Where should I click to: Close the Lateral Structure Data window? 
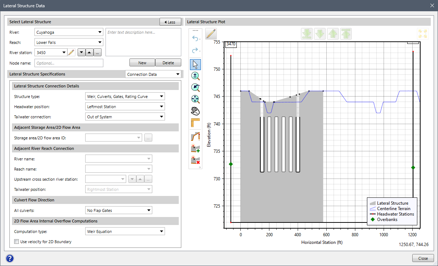click(x=432, y=6)
